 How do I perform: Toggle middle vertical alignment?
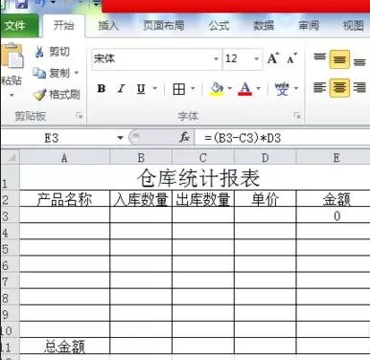[x=339, y=59]
